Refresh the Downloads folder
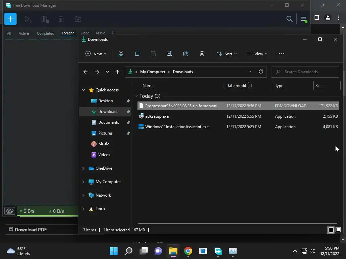 [x=261, y=71]
